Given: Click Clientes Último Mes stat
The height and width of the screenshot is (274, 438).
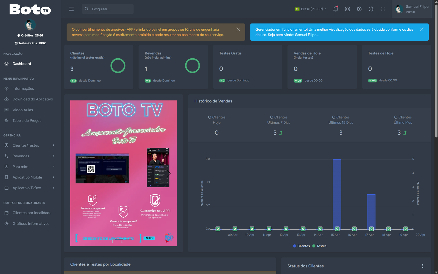Looking at the screenshot, I should pos(403,125).
